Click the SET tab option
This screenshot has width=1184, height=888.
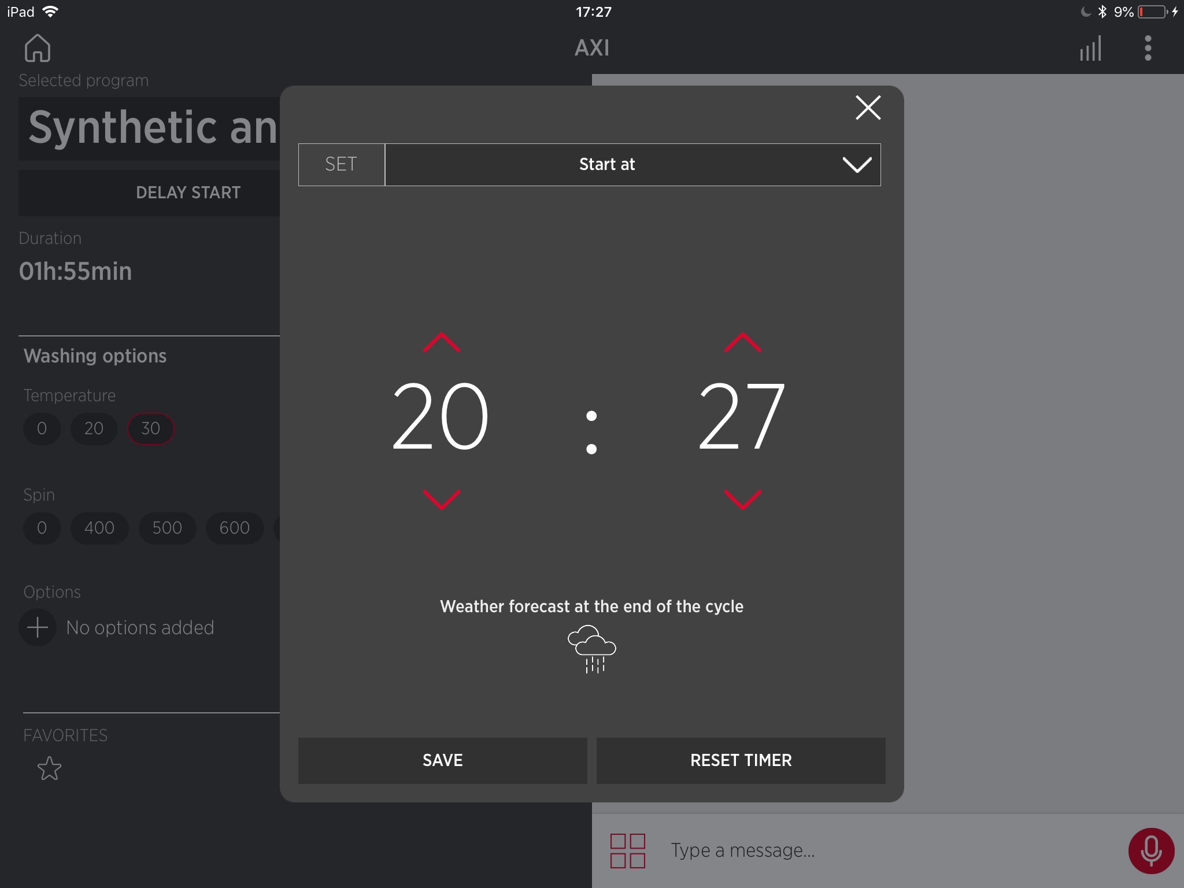339,165
